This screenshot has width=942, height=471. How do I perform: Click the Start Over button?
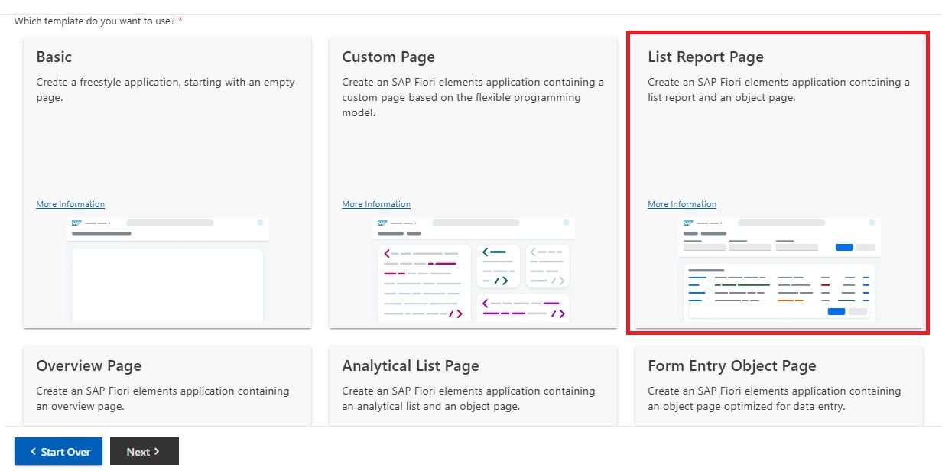coord(57,451)
